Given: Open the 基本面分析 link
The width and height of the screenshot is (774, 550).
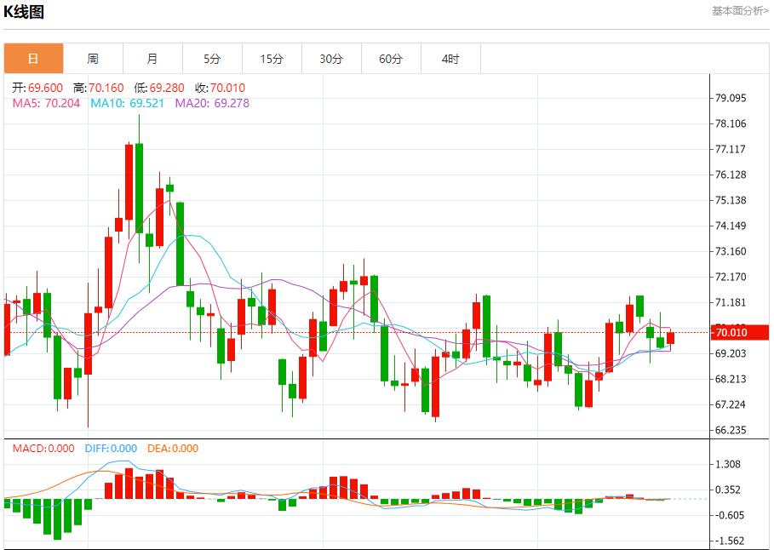Looking at the screenshot, I should [x=739, y=10].
